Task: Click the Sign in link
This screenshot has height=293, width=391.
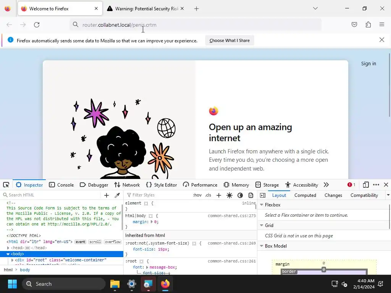Action: 368,64
